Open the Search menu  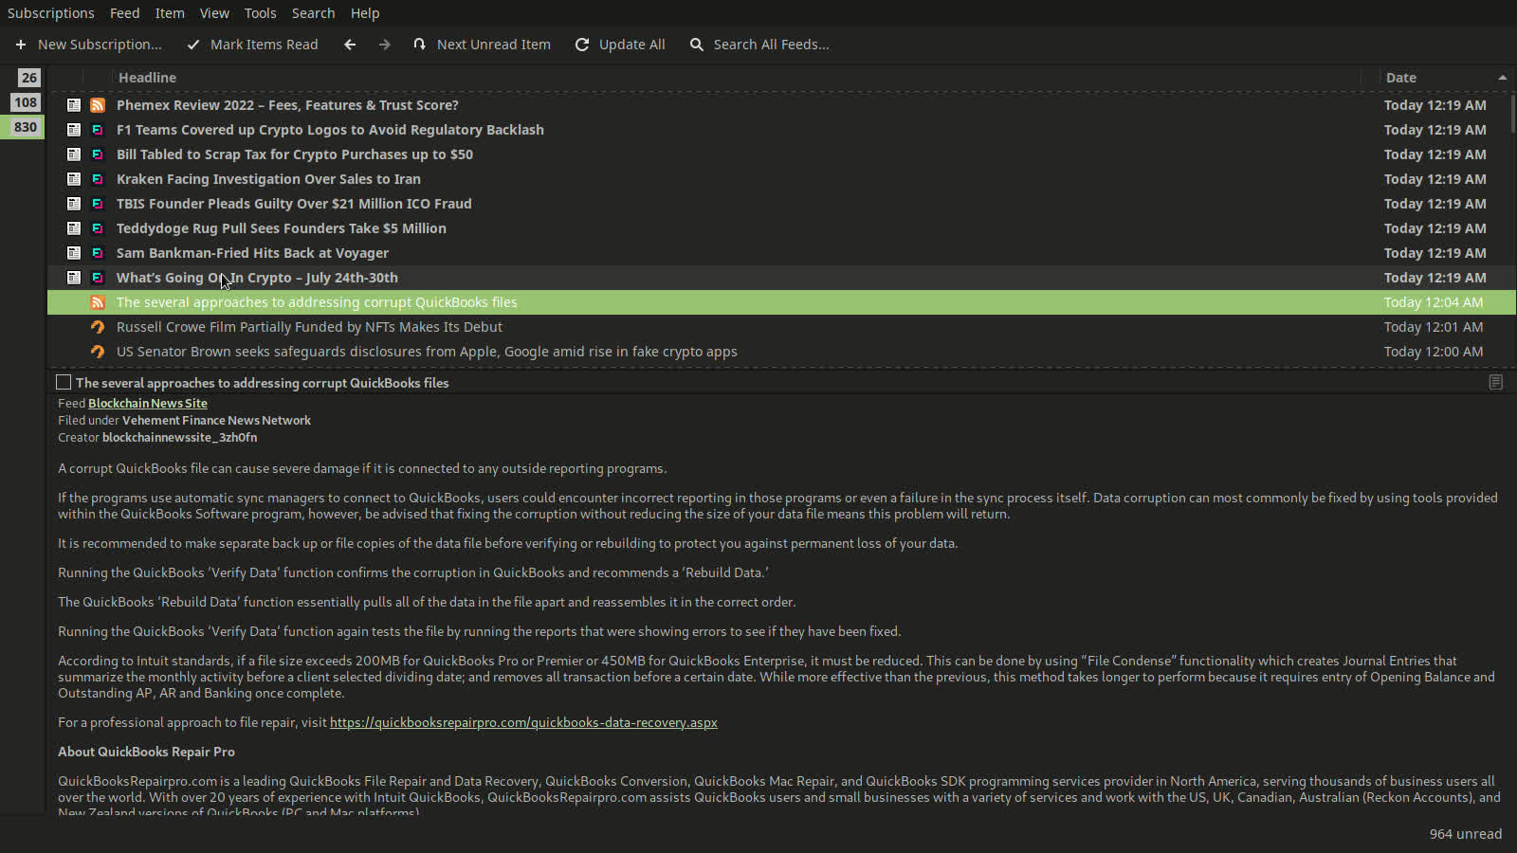pos(313,13)
